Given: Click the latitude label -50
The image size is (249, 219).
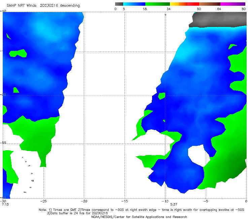Looking at the screenshot, I should tap(3, 94).
